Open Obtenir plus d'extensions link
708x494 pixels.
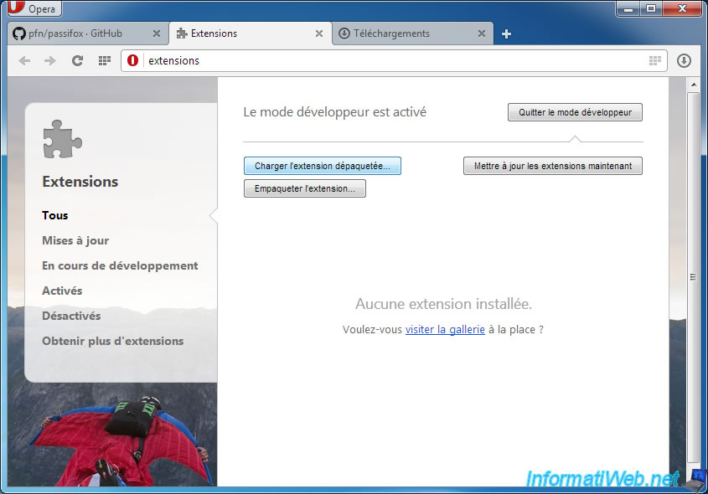[x=113, y=341]
